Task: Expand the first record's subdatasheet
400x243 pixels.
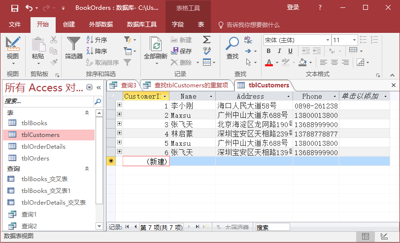Action: pos(119,105)
